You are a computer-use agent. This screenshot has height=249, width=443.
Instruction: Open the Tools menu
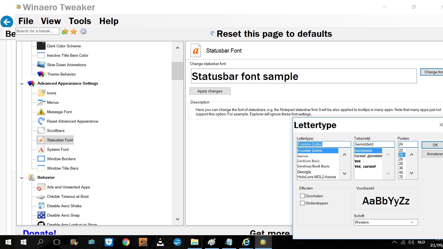click(x=80, y=21)
